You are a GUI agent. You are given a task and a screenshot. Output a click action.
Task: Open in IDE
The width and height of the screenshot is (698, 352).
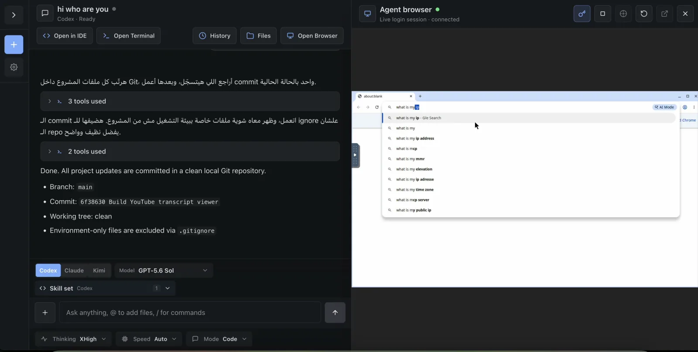(65, 36)
